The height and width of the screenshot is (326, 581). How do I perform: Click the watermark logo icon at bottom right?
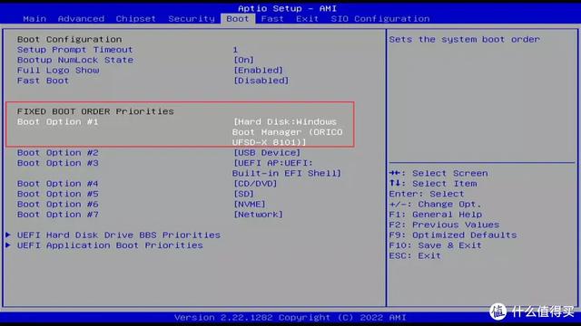498,312
